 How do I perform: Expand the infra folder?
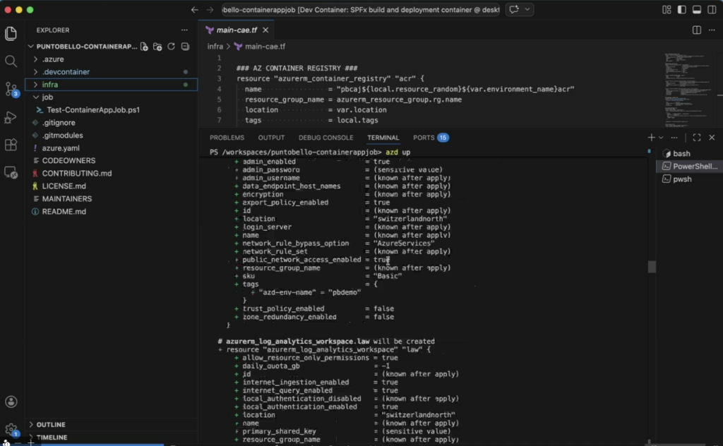pos(49,85)
